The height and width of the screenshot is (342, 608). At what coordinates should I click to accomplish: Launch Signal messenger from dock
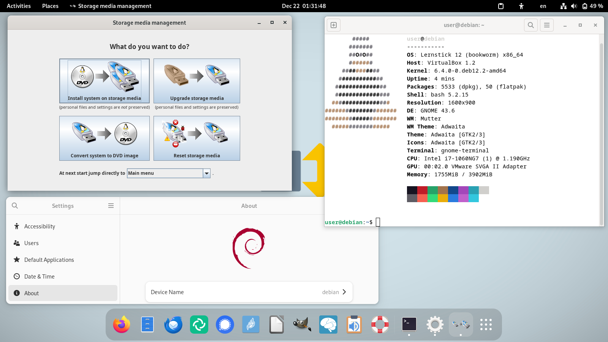click(225, 325)
